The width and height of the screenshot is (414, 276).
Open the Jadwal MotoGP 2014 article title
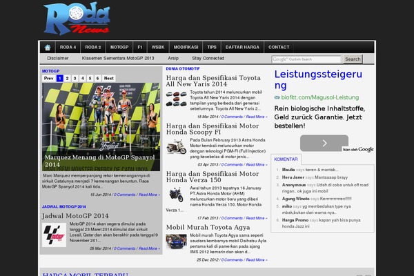point(75,216)
